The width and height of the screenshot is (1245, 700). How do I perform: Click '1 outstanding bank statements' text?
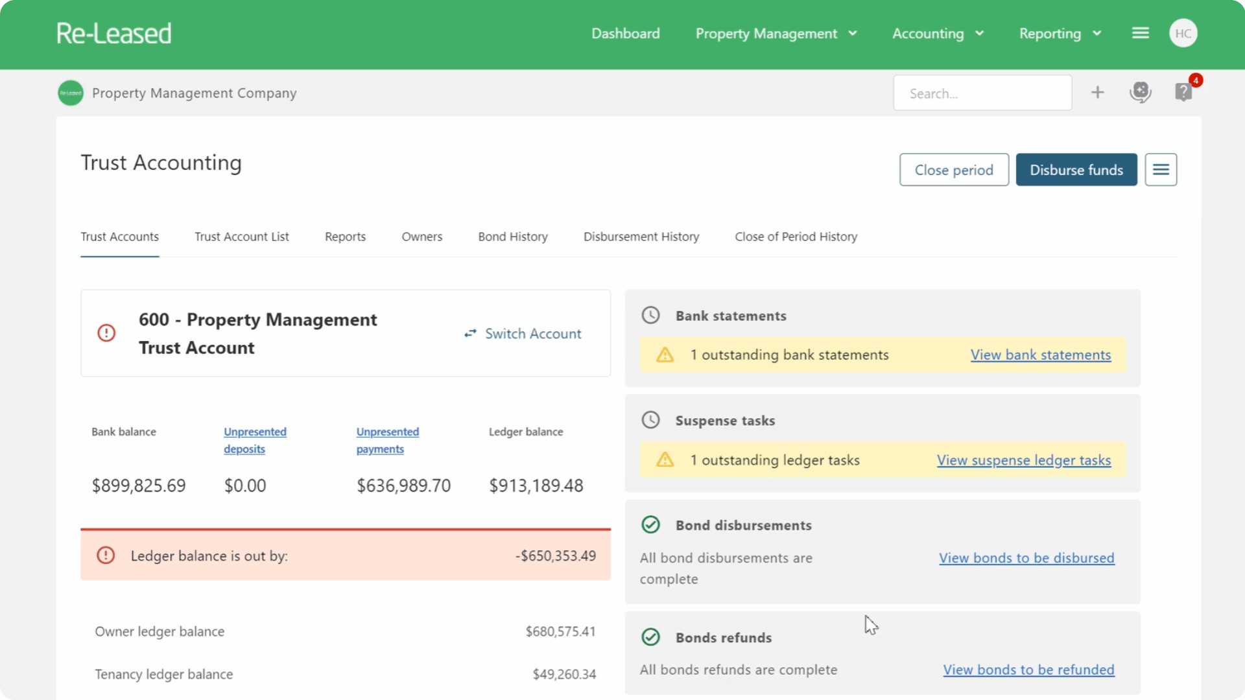click(x=789, y=355)
